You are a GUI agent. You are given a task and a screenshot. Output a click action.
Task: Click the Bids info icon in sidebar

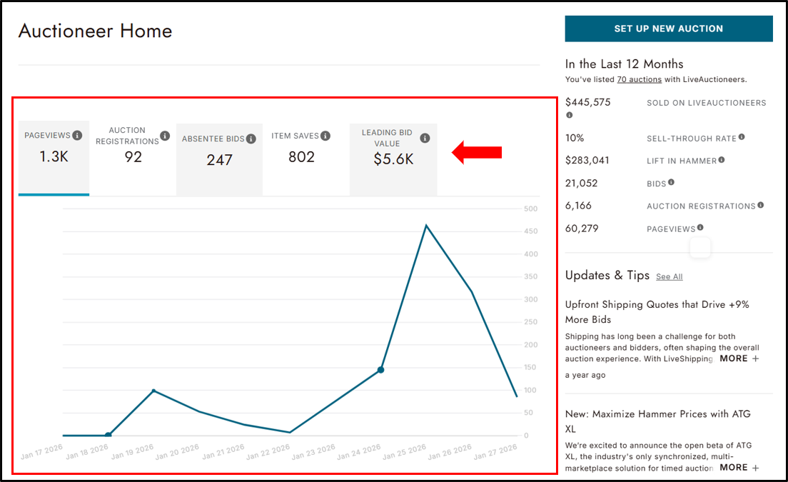click(x=671, y=182)
